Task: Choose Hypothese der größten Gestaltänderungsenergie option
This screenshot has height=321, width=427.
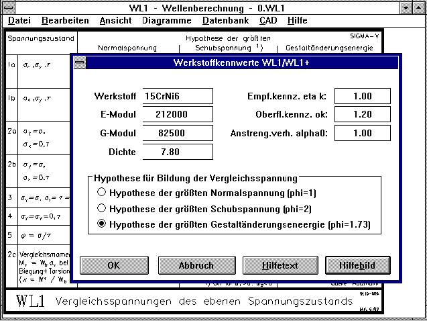Action: coord(102,224)
